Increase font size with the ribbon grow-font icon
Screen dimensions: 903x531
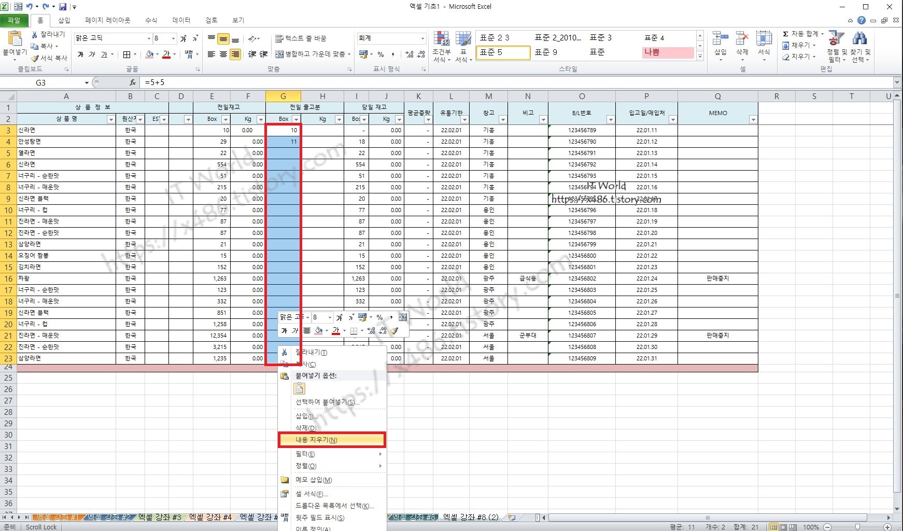tap(184, 38)
